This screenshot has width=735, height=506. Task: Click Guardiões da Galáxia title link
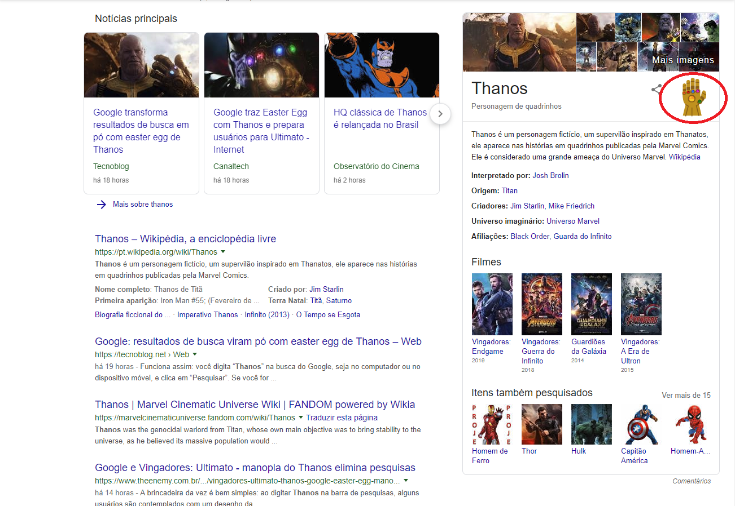(x=589, y=347)
